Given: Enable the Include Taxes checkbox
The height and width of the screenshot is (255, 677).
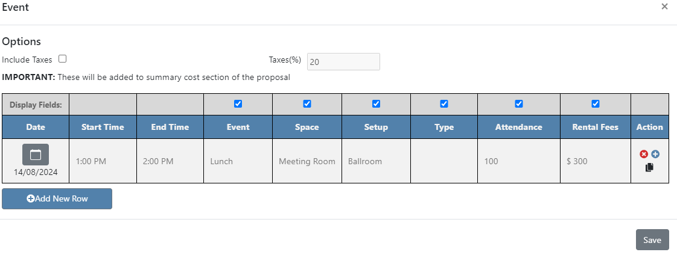Looking at the screenshot, I should tap(62, 59).
